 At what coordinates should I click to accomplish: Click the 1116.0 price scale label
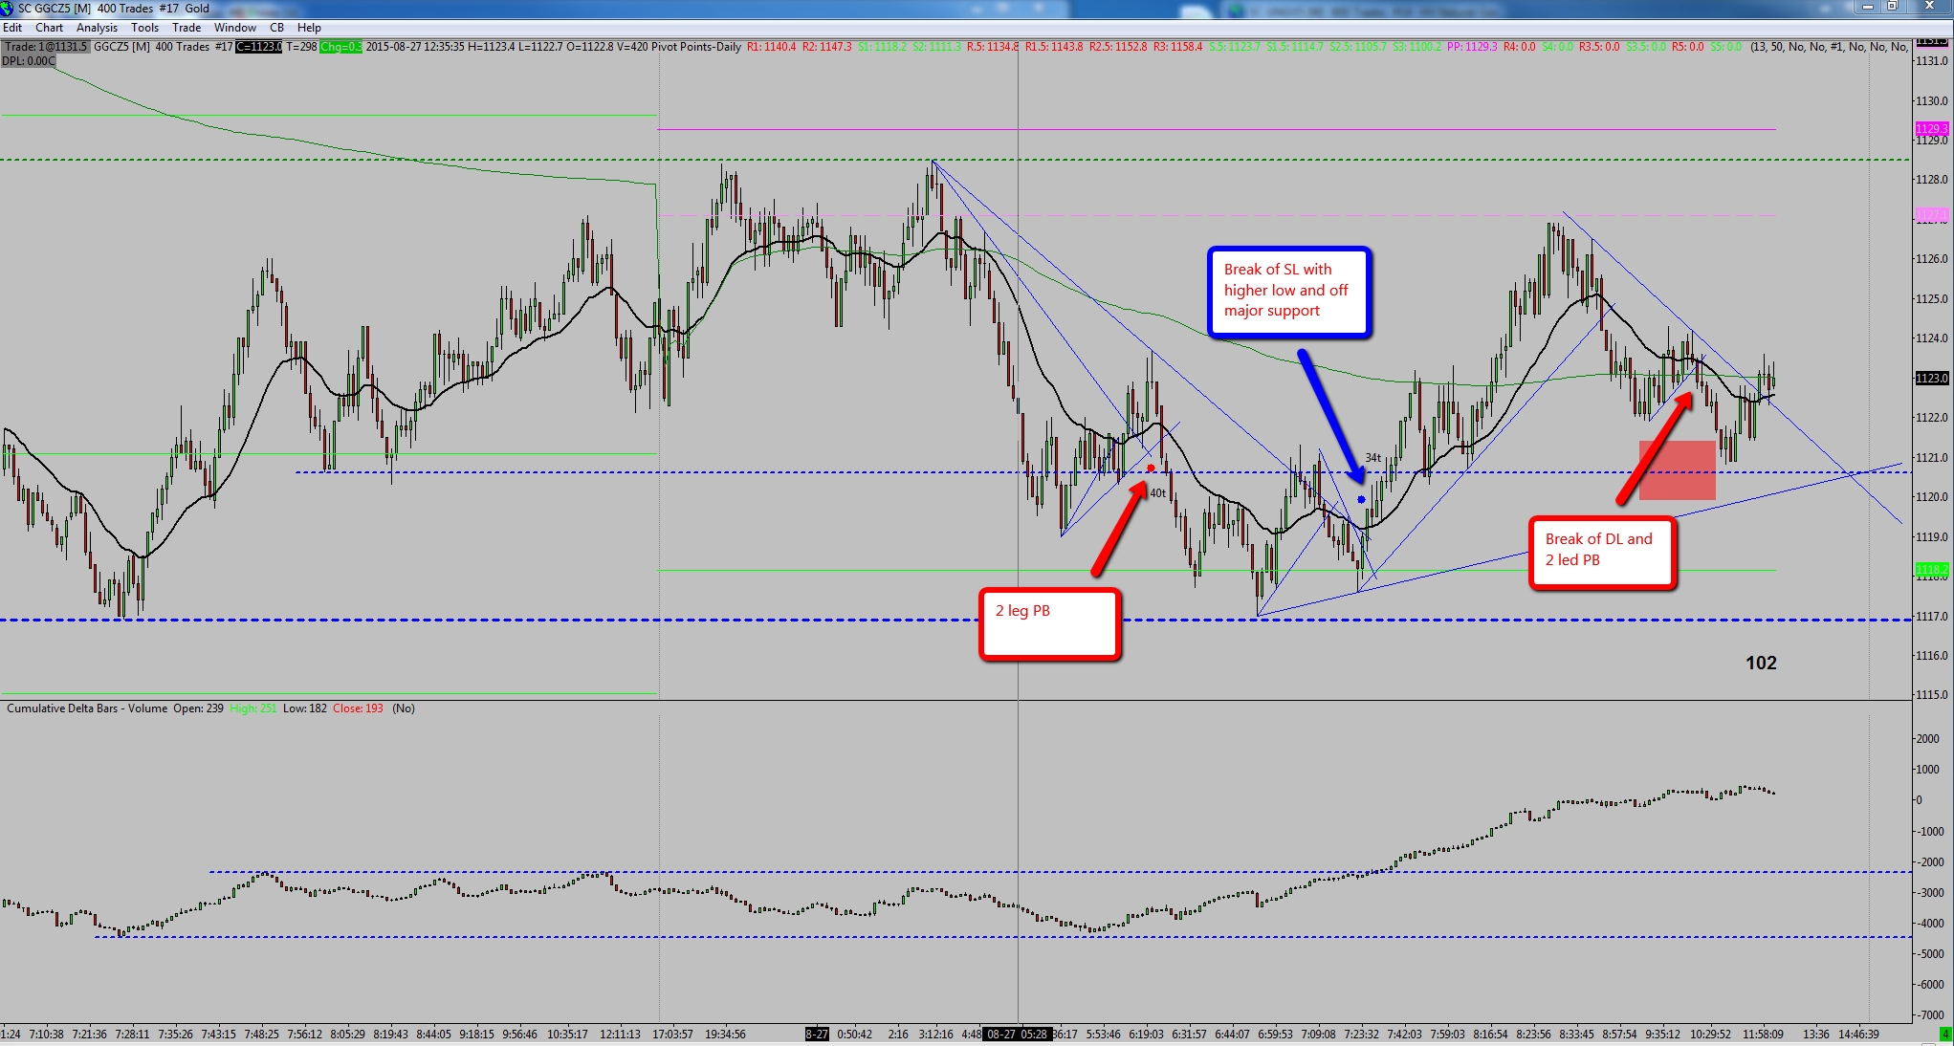tap(1931, 656)
